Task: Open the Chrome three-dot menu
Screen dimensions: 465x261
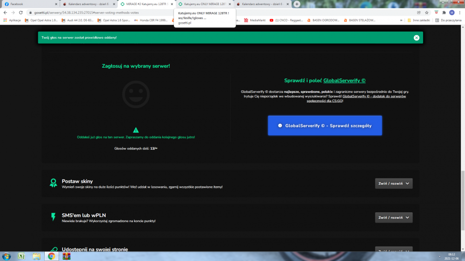Action: [x=460, y=13]
